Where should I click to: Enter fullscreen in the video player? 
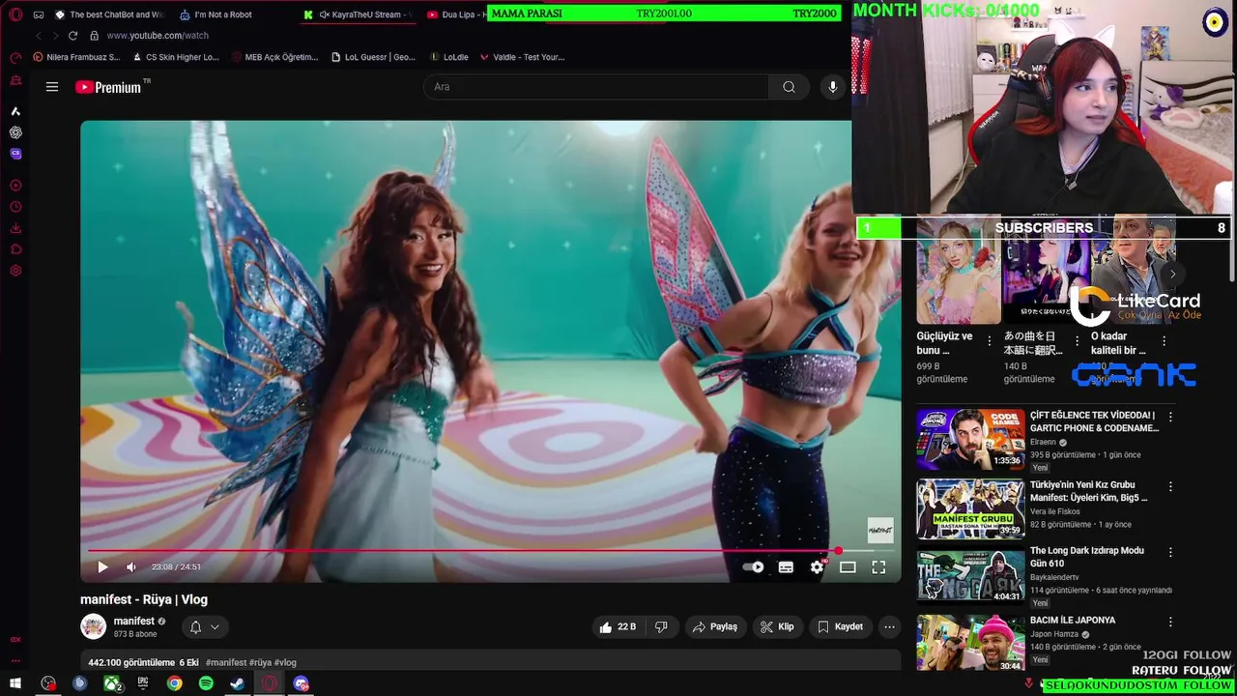pyautogui.click(x=878, y=567)
